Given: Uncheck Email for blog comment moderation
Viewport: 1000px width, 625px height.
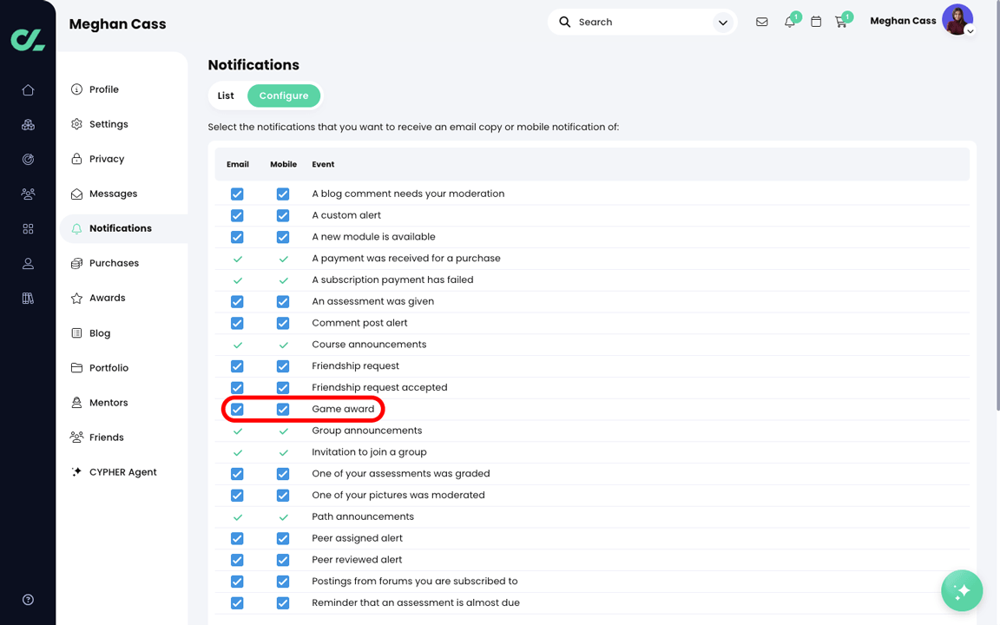Looking at the screenshot, I should (237, 194).
